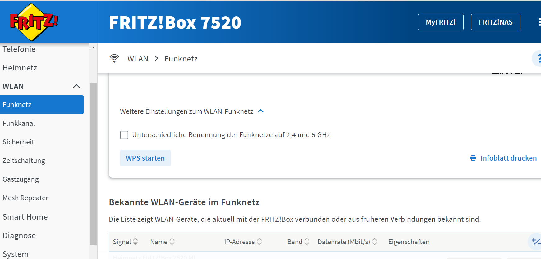Enable different names for 2,4 and 5 GHz networks

pyautogui.click(x=124, y=135)
